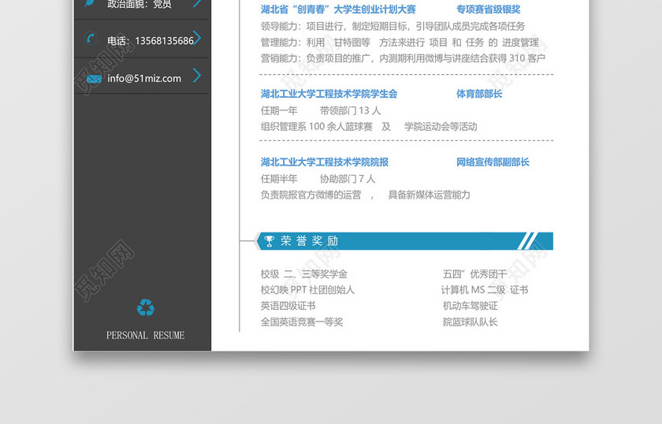Click heading 湖北工业大学工程技术学院学生会
Screen dimensions: 662x424
click(x=329, y=94)
